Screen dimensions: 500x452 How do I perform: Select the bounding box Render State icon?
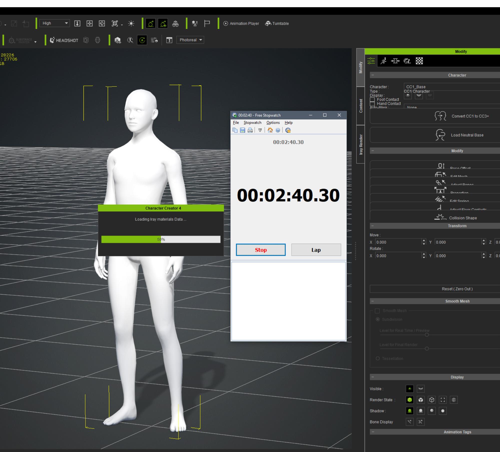[x=443, y=400]
